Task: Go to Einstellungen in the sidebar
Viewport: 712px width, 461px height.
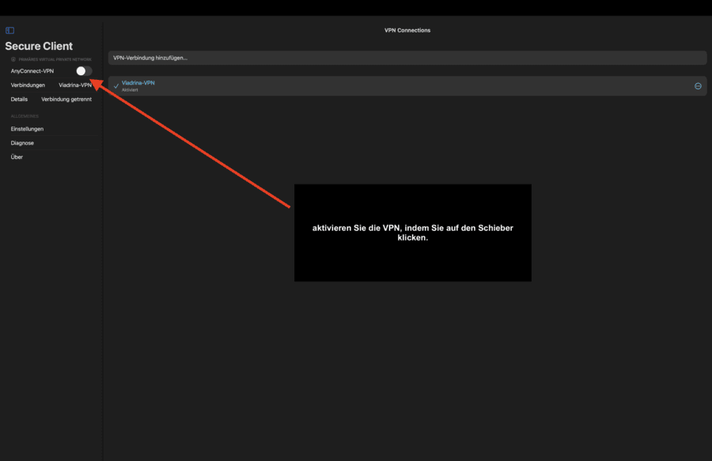Action: 51,129
